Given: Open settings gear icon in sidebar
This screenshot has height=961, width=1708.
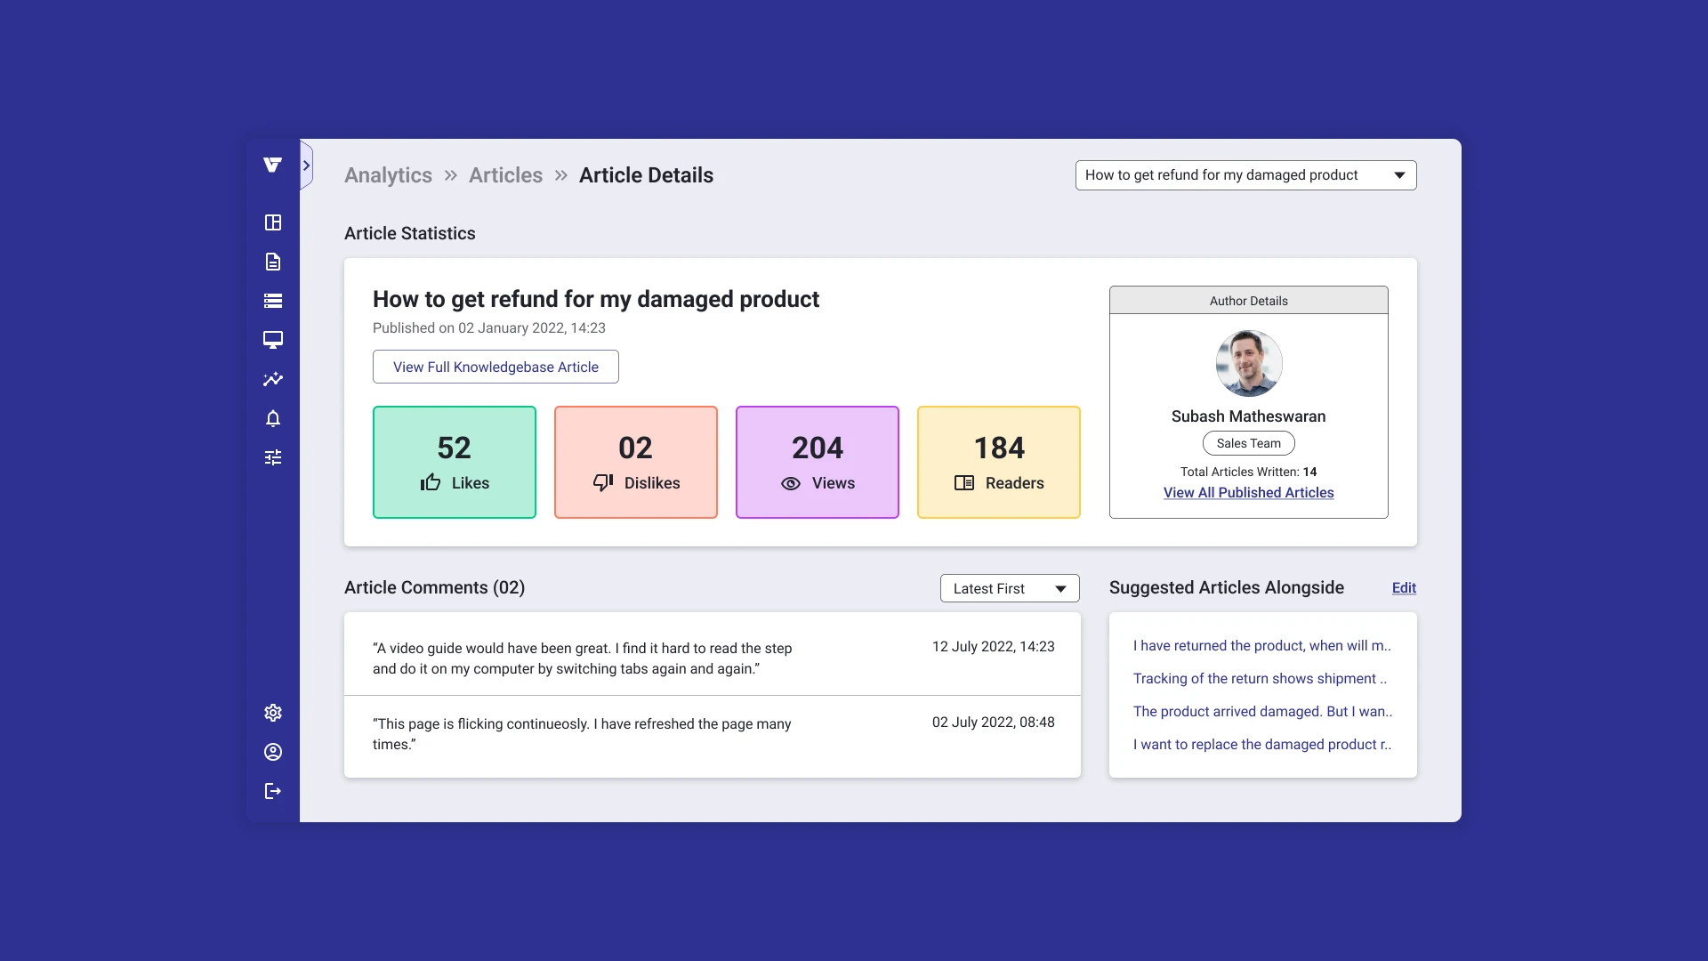Looking at the screenshot, I should pos(273,713).
